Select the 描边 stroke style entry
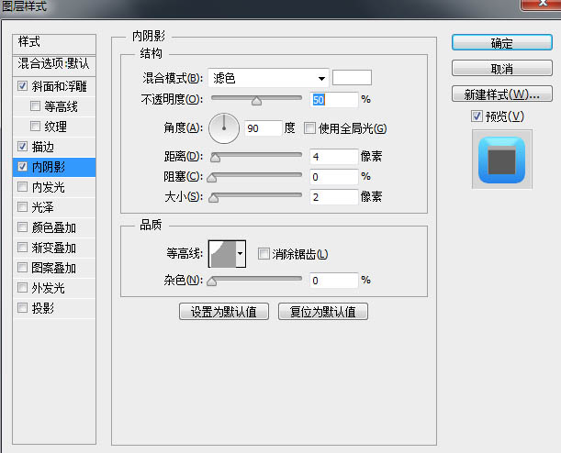561x453 pixels. [54, 147]
